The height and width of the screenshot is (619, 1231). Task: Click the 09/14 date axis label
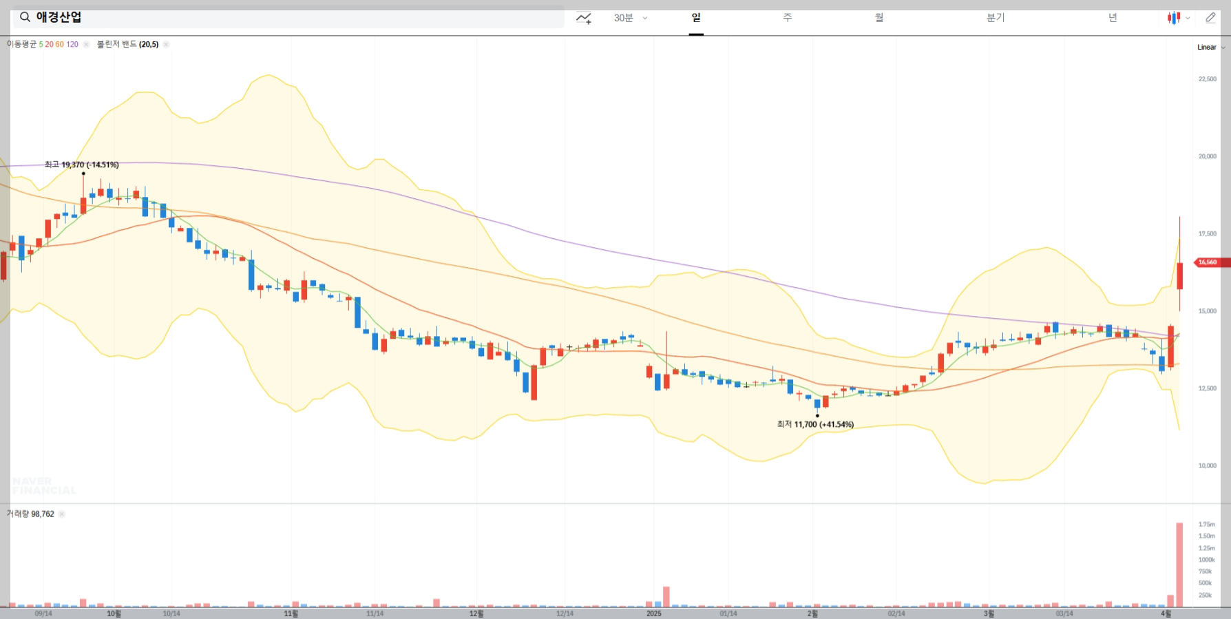point(43,613)
